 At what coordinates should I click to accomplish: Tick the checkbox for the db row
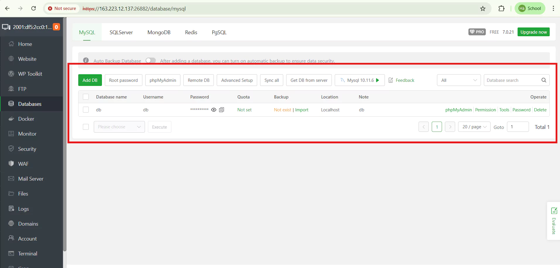[x=86, y=110]
